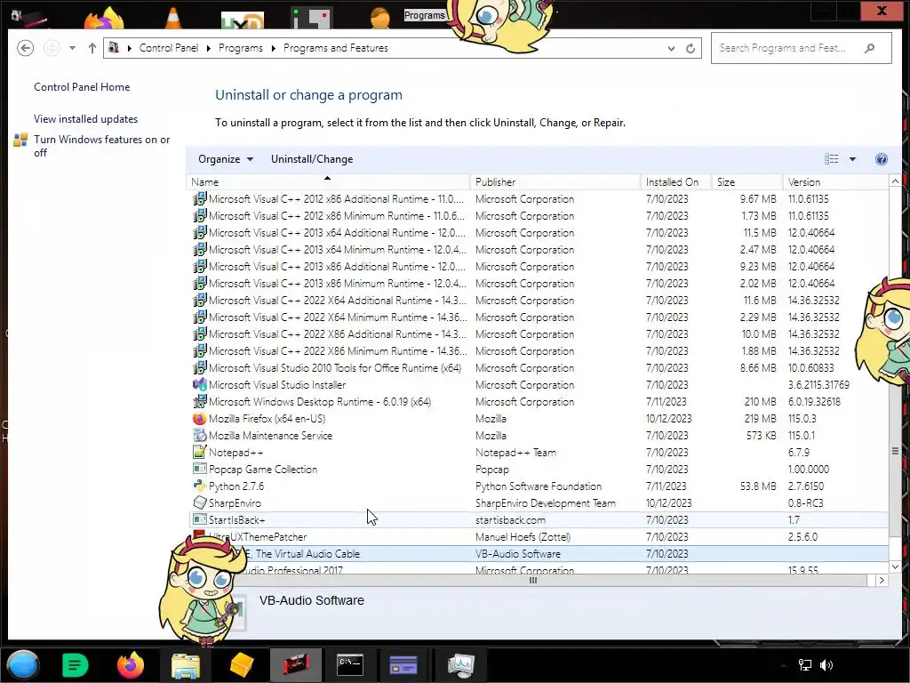Click the startisback.com publisher cell
Image resolution: width=910 pixels, height=683 pixels.
510,519
